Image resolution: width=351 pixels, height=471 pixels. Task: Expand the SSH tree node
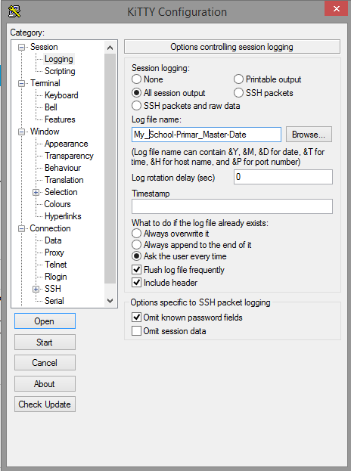click(36, 289)
